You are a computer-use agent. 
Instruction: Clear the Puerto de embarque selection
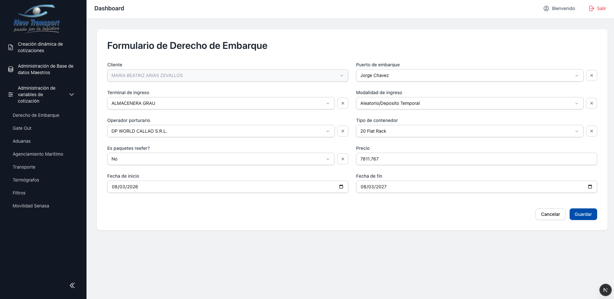591,75
